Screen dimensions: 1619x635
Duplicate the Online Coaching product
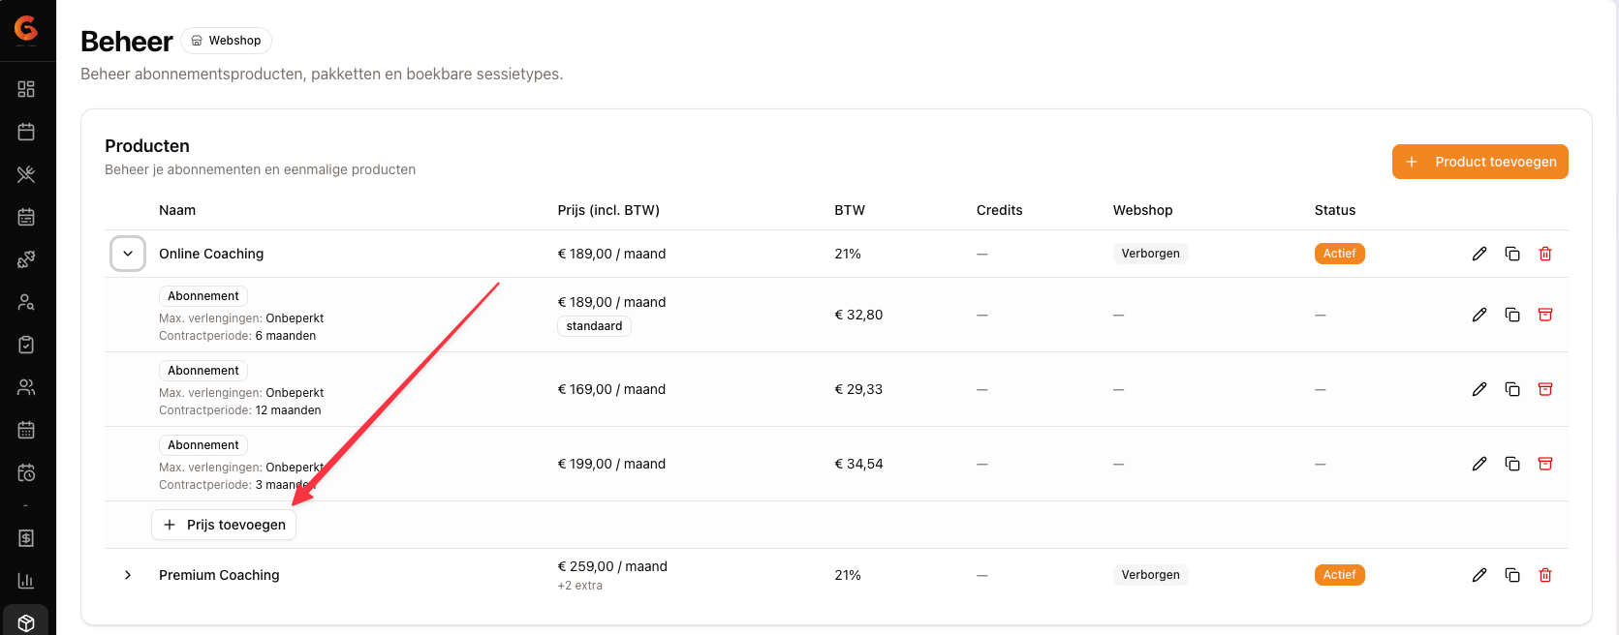coord(1511,254)
